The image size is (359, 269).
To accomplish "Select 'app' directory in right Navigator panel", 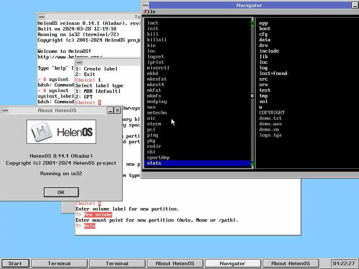I will 264,23.
